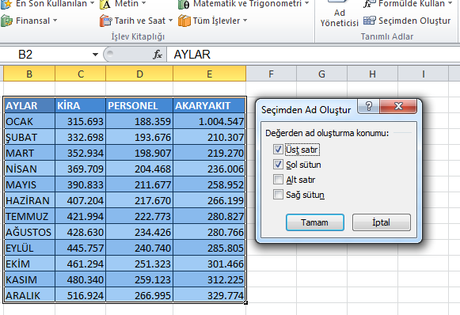Expand the Tüm İşlevler dropdown arrow
This screenshot has width=460, height=315.
[x=245, y=21]
